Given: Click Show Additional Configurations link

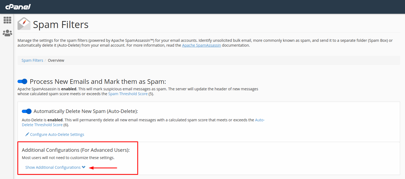Looking at the screenshot, I should click(x=53, y=167).
